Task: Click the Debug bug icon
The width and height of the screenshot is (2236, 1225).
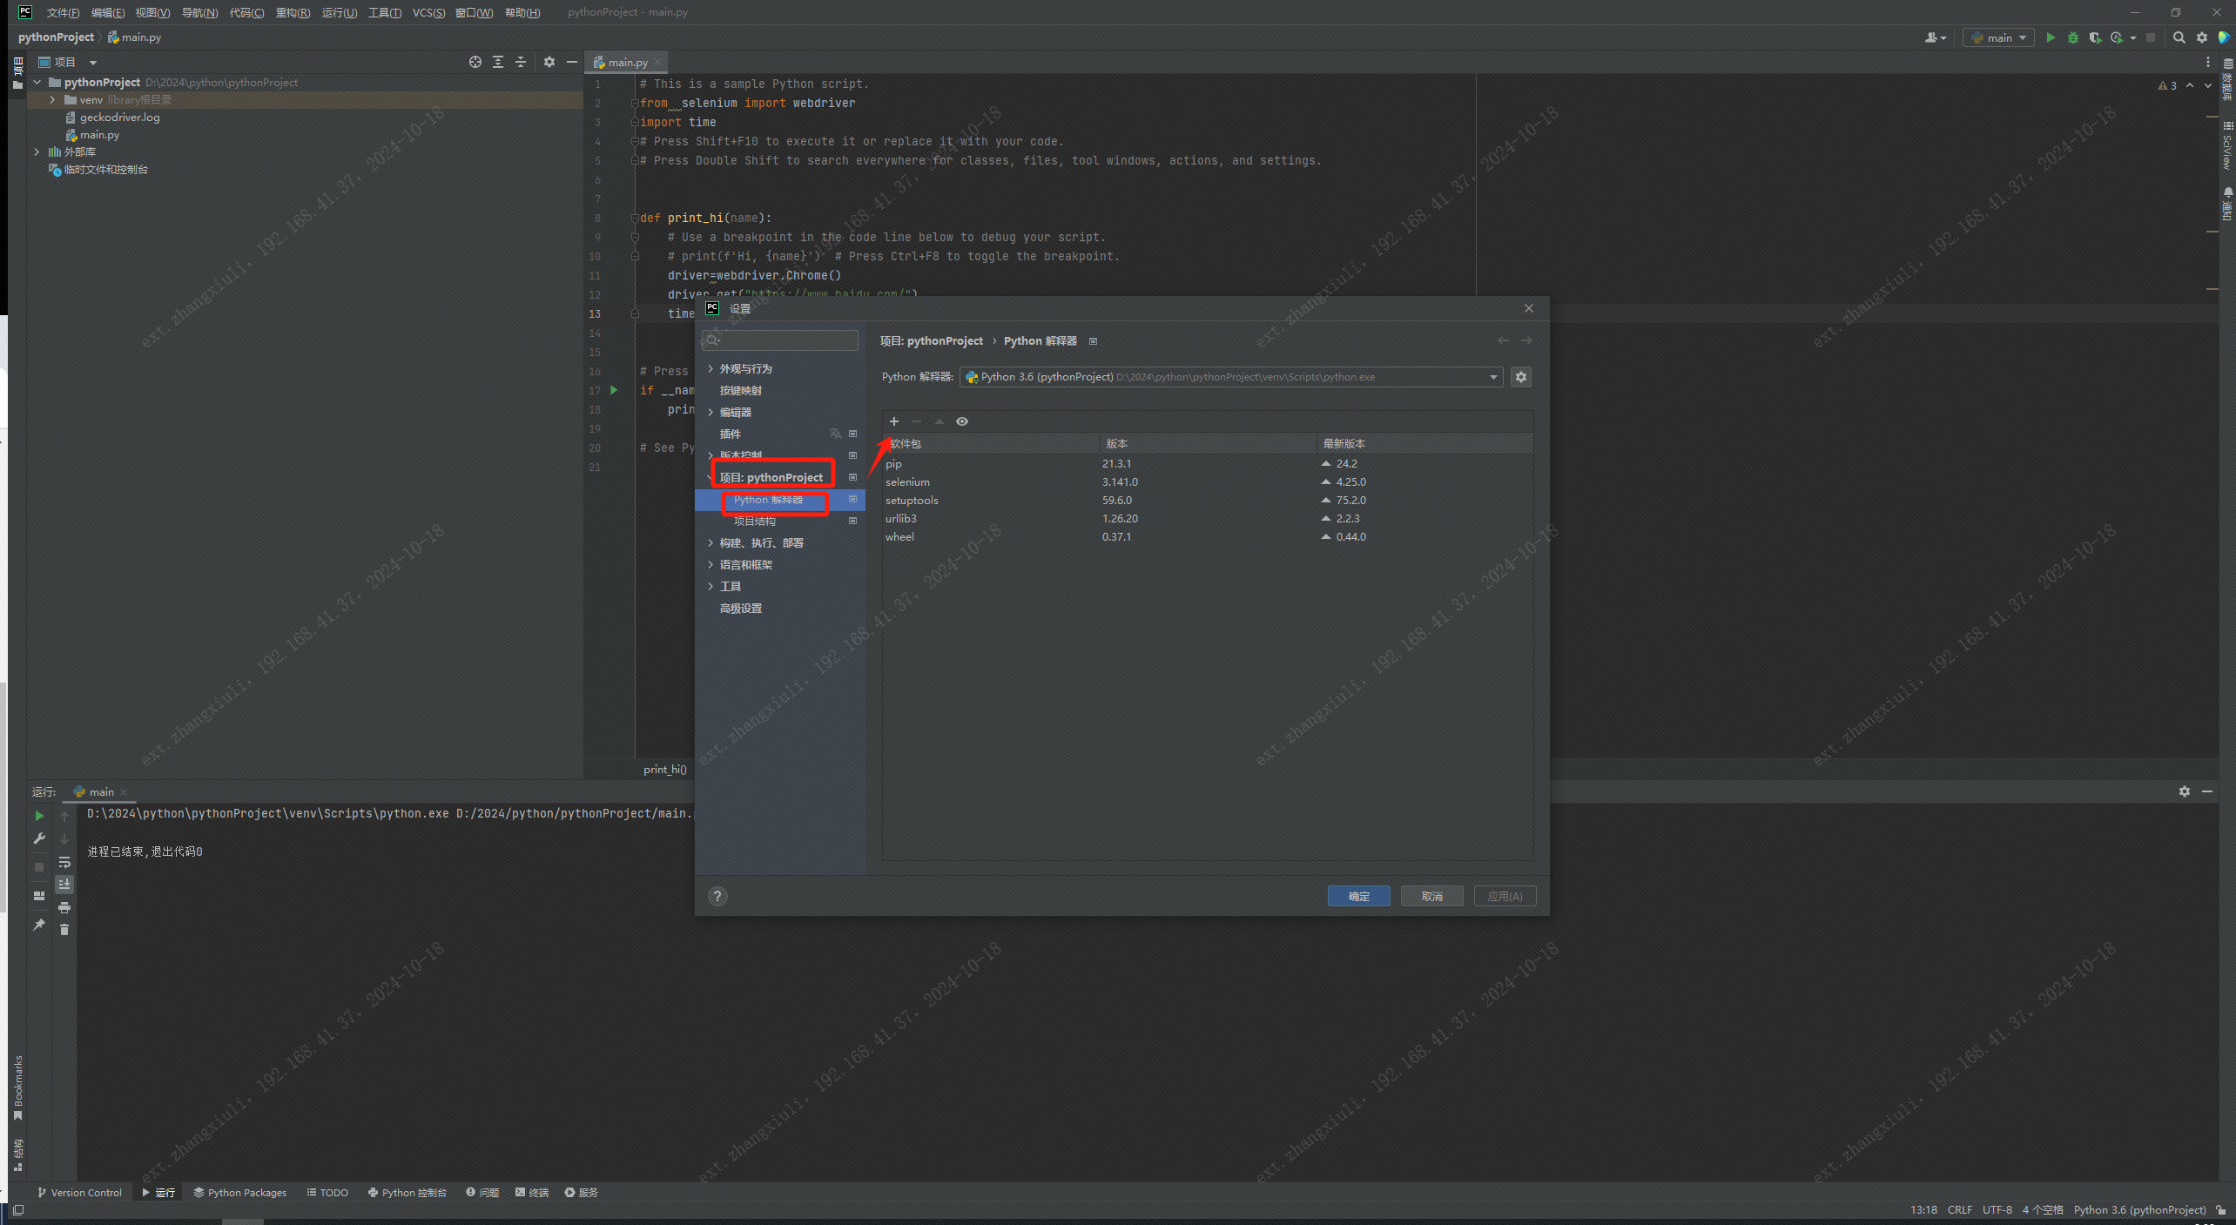Action: tap(2073, 37)
